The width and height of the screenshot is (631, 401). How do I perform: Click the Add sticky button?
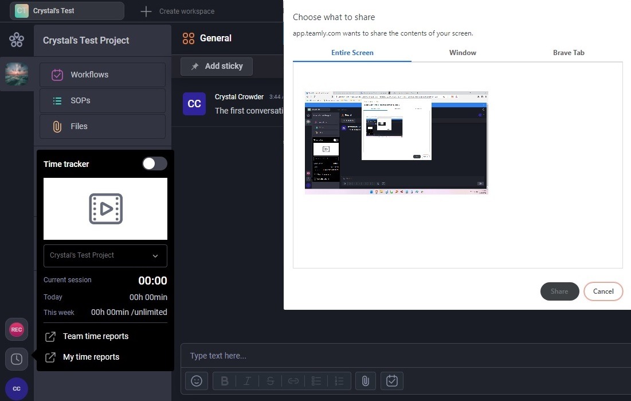(217, 67)
